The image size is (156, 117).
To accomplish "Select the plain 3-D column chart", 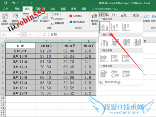I will [137, 43].
